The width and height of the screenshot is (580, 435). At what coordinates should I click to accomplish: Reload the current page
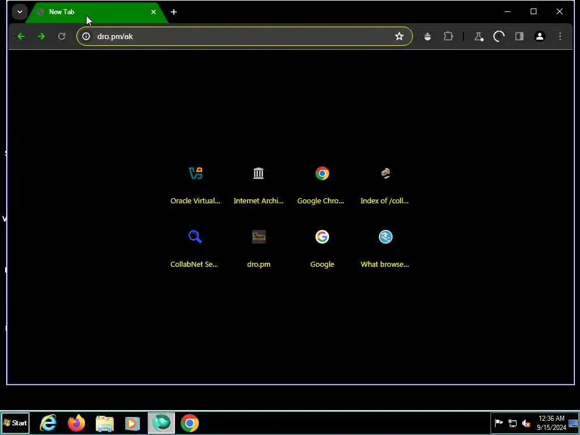click(x=62, y=36)
